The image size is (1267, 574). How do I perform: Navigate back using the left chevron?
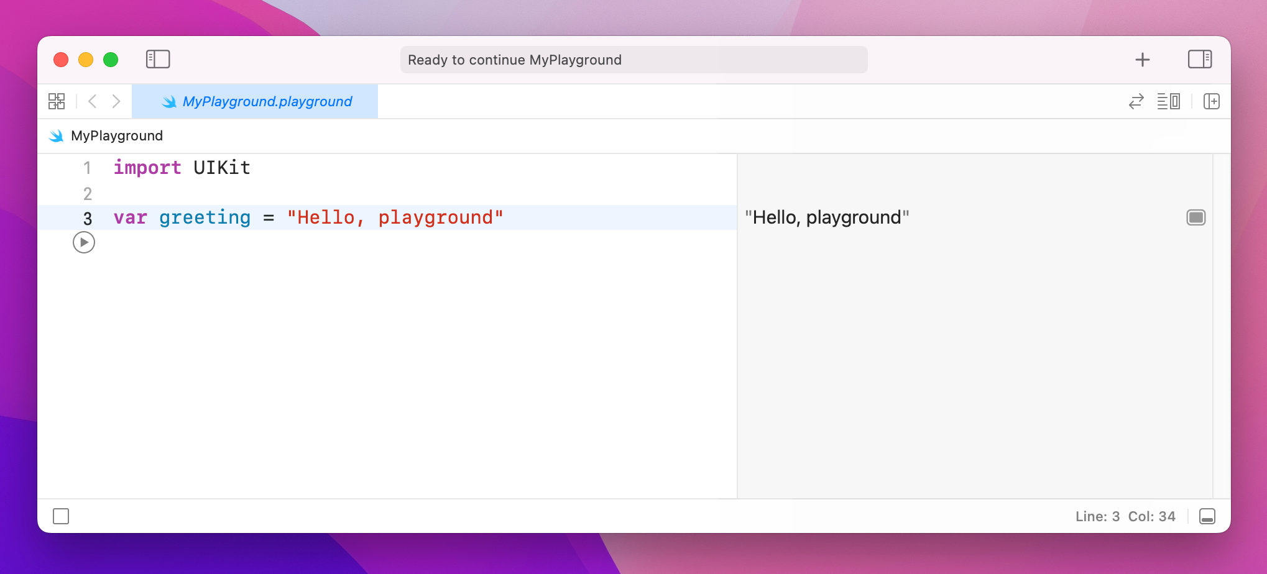pos(92,101)
